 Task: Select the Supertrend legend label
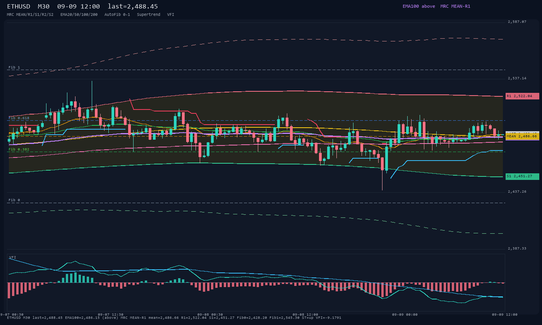(x=149, y=15)
